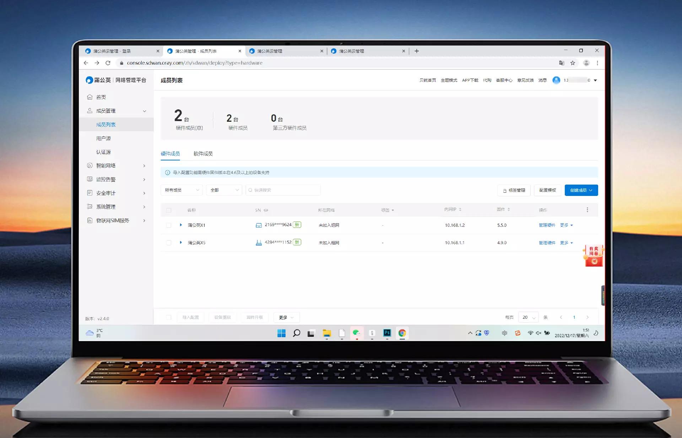Open the 创建成员 dropdown button
This screenshot has height=438, width=682.
pos(581,190)
